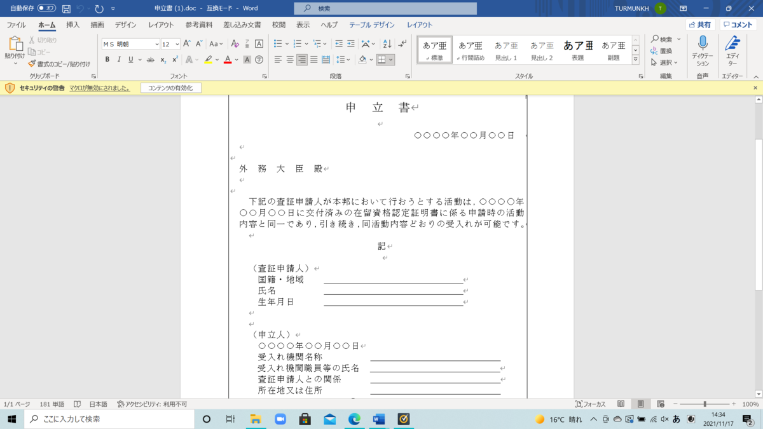Clear all formatting

[235, 44]
